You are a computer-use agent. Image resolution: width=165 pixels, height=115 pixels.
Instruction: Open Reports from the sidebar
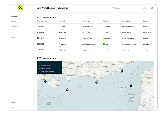13,37
